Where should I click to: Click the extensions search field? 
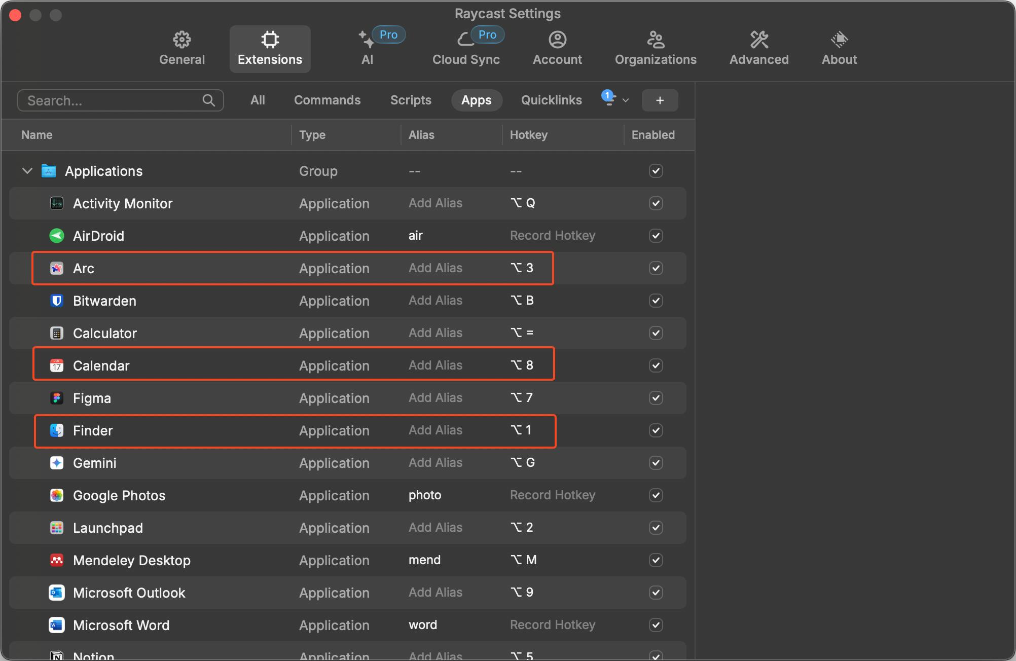(x=120, y=100)
